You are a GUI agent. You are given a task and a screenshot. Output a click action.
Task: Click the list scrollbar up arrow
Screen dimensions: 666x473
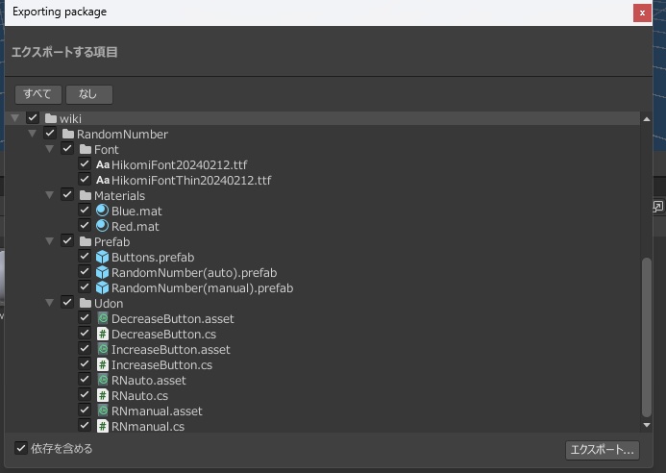point(647,119)
